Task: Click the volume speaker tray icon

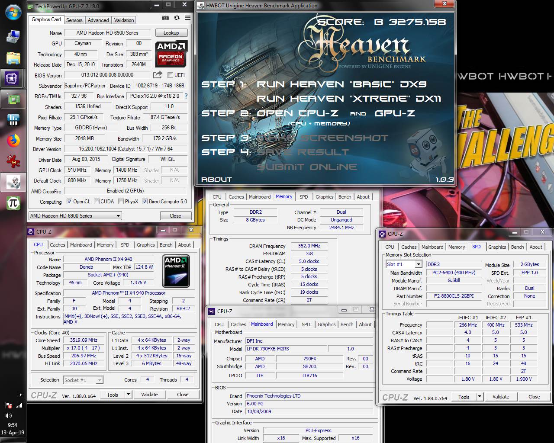Action: tap(9, 415)
